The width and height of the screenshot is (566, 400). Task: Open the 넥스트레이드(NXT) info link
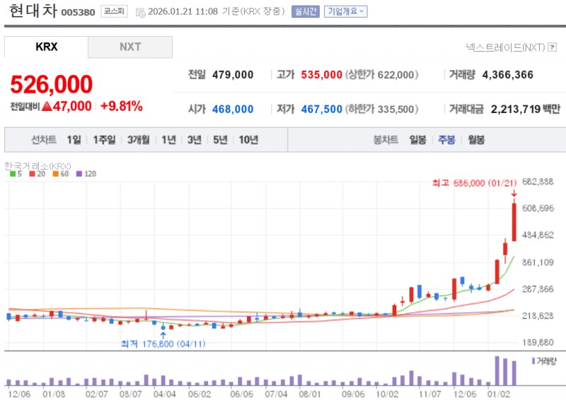tap(505, 47)
